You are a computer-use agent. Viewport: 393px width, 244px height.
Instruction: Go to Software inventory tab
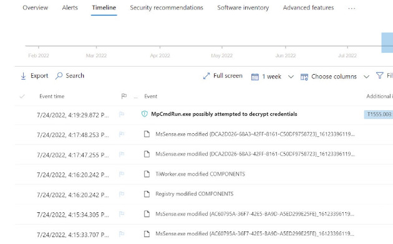pos(243,7)
